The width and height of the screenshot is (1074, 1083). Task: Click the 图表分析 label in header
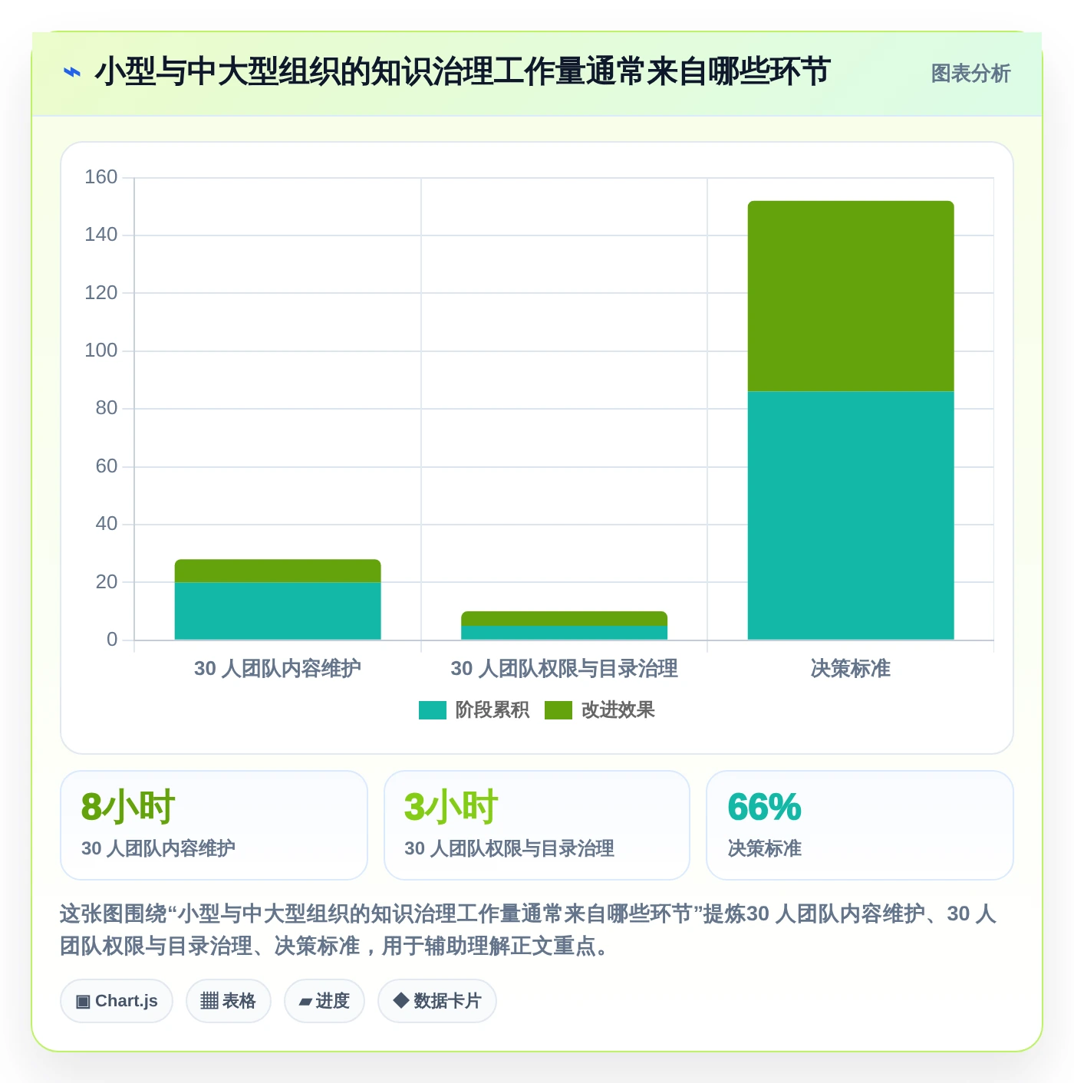pos(970,74)
